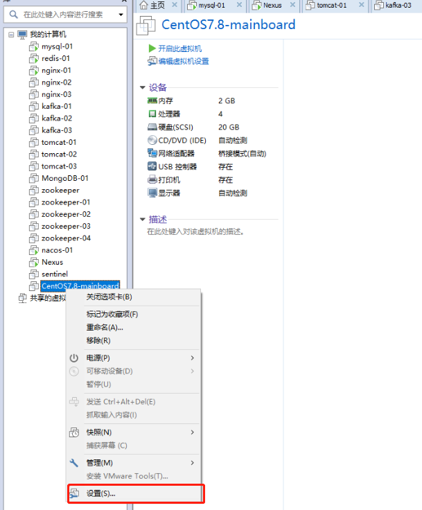422x510 pixels.
Task: Click the 网络适配器 network adapter icon
Action: (152, 153)
